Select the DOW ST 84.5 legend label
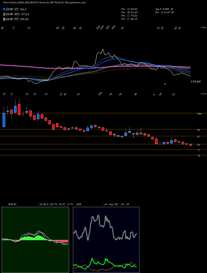Screen dimensions: 207x273 (16, 9)
